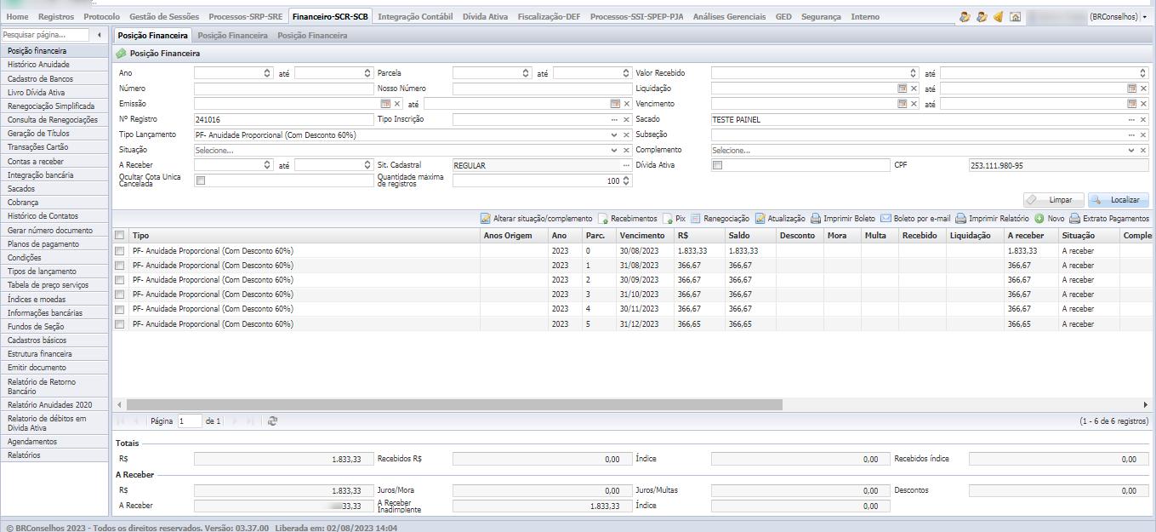Image resolution: width=1156 pixels, height=532 pixels.
Task: Click the Pix toolbar button
Action: coord(675,219)
